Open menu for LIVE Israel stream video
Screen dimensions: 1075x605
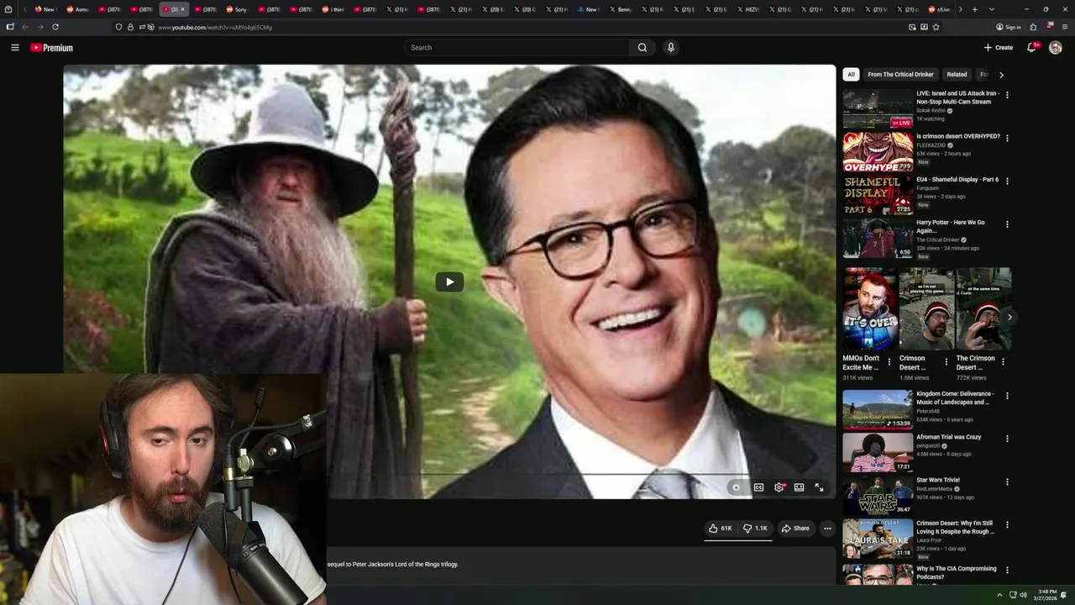point(1007,95)
